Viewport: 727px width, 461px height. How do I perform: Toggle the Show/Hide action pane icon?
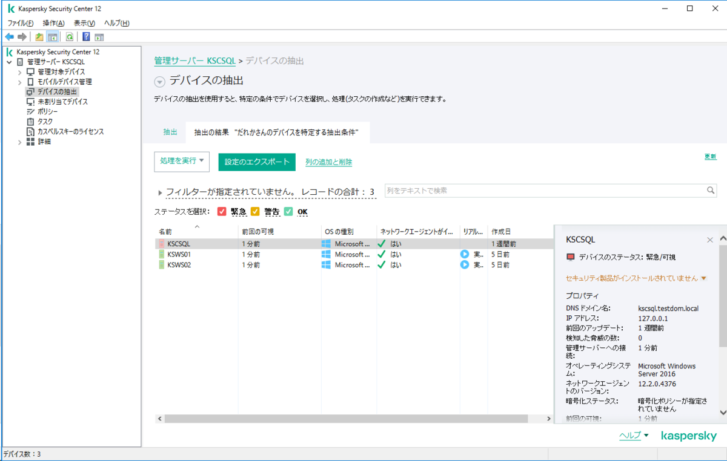coord(99,37)
